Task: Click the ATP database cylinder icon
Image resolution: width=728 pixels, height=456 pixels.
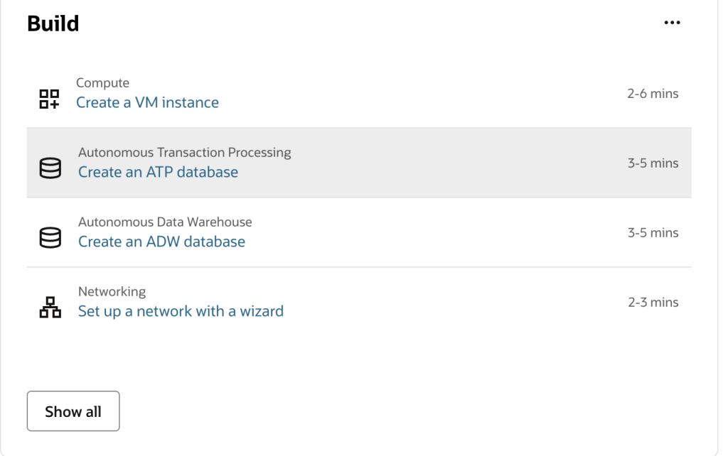Action: point(50,168)
